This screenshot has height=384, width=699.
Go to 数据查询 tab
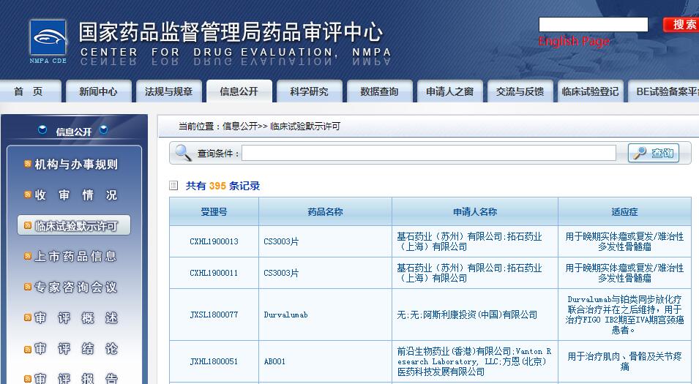[380, 91]
